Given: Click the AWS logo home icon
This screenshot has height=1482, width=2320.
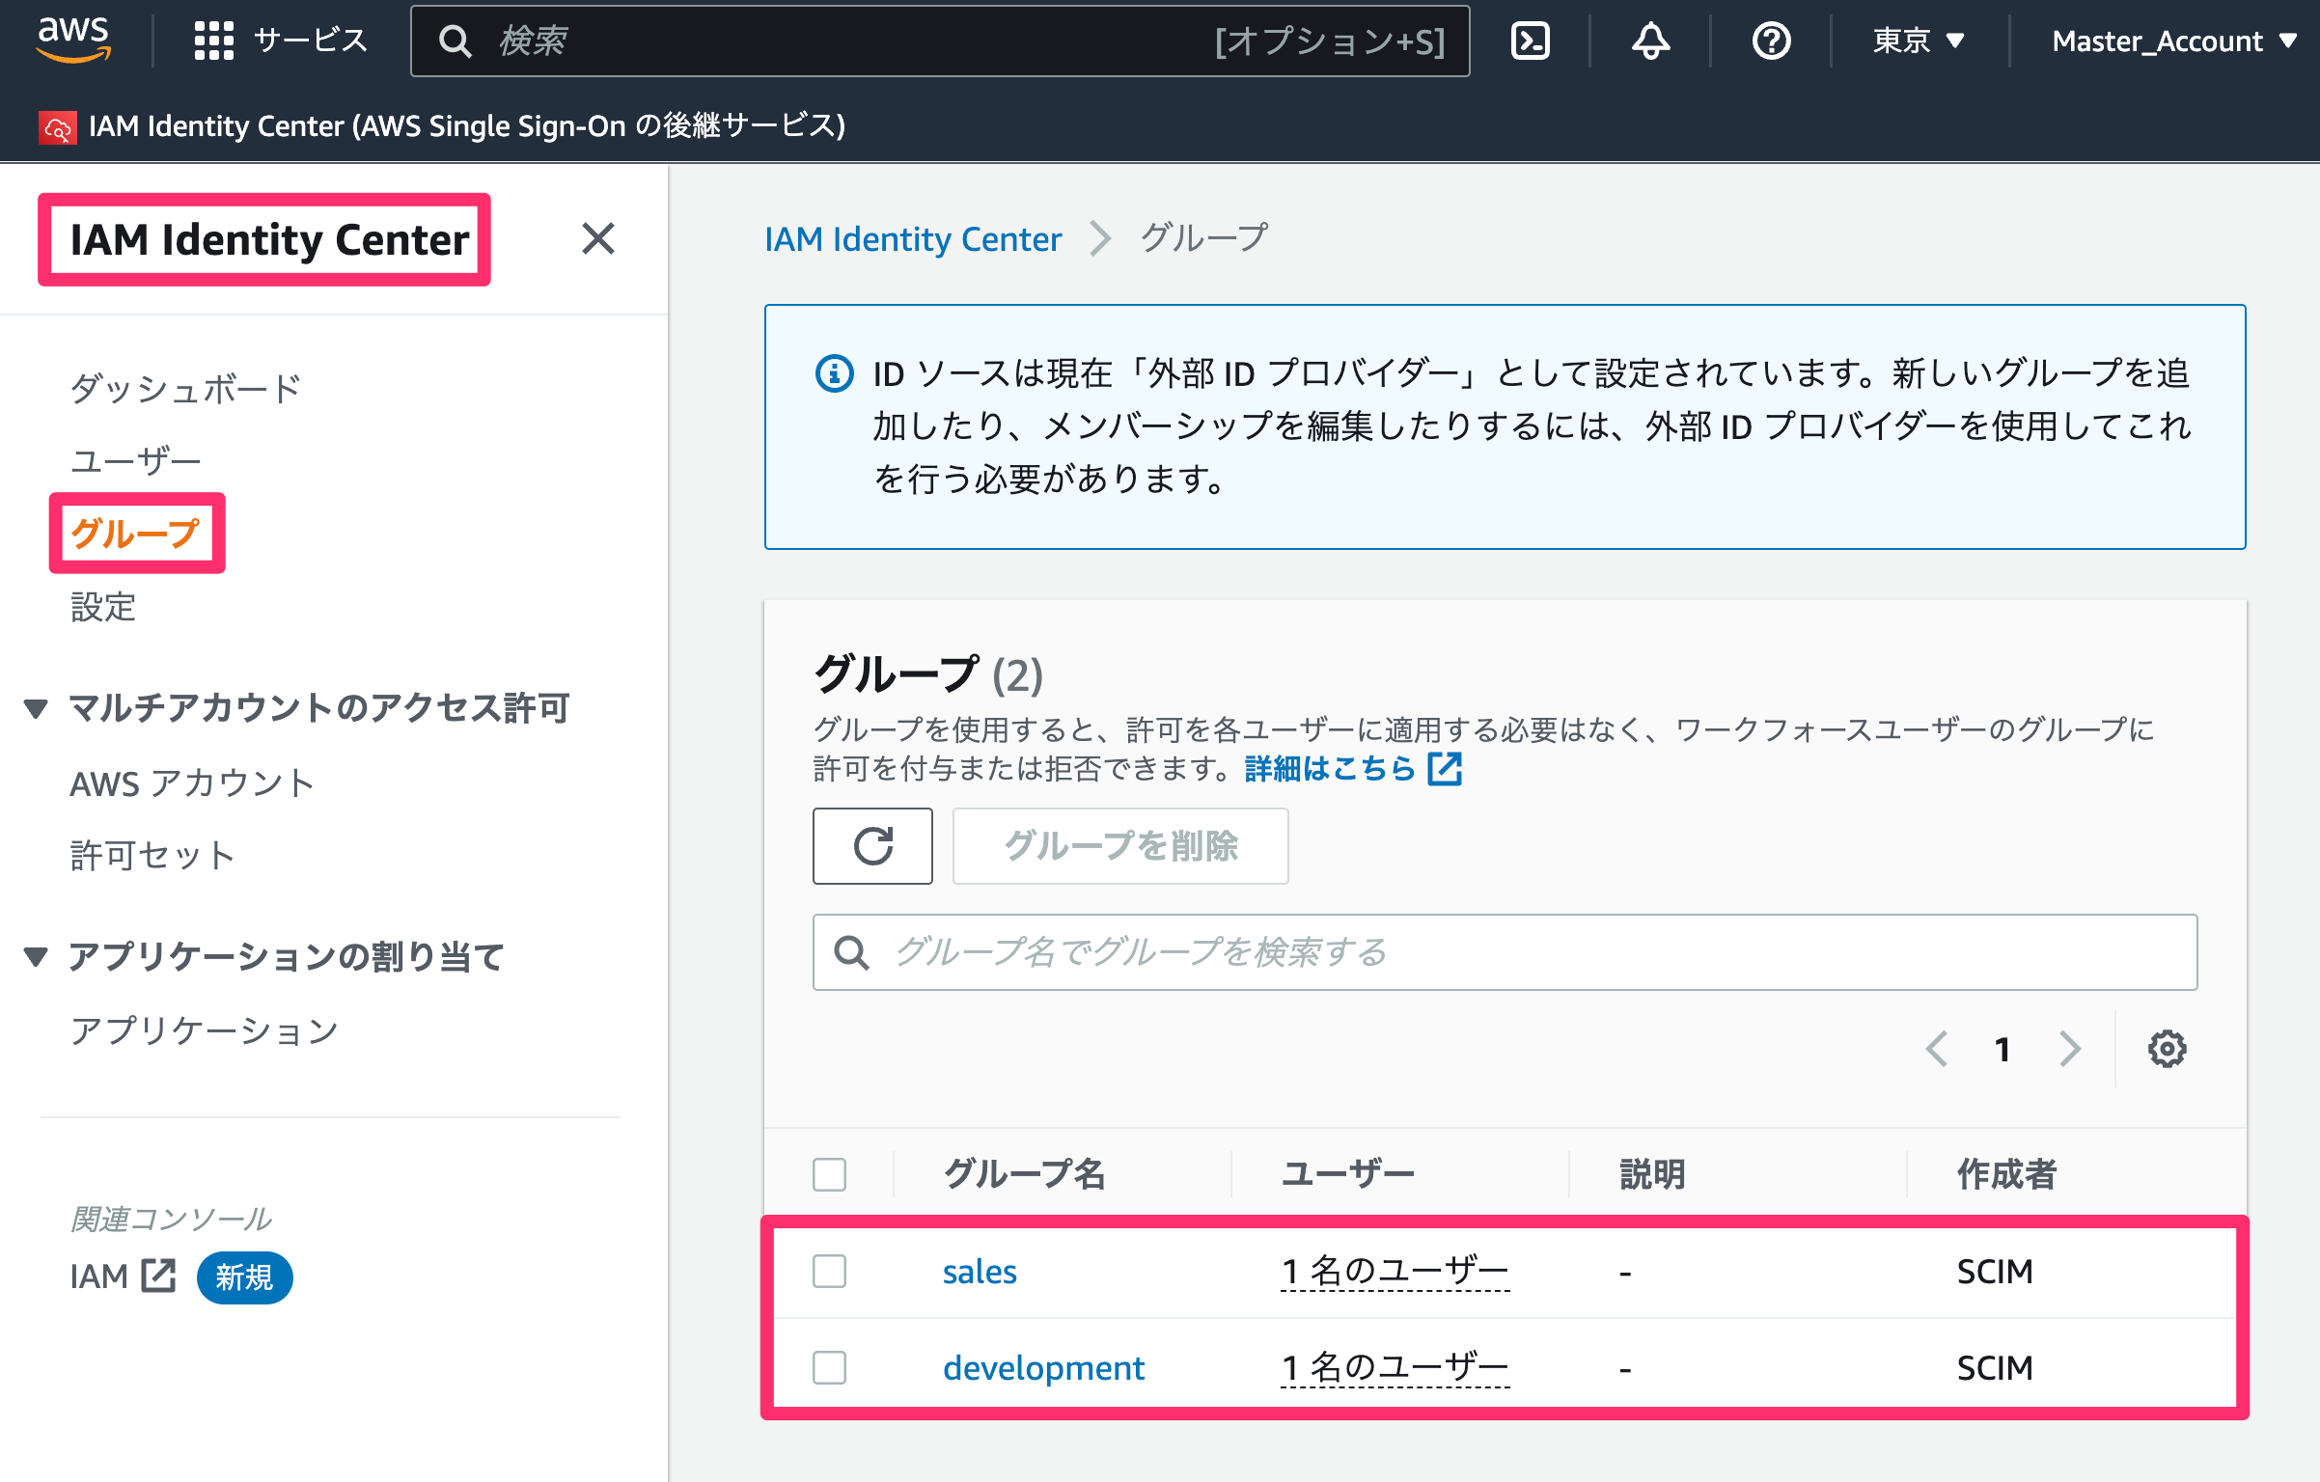Looking at the screenshot, I should click(x=73, y=40).
